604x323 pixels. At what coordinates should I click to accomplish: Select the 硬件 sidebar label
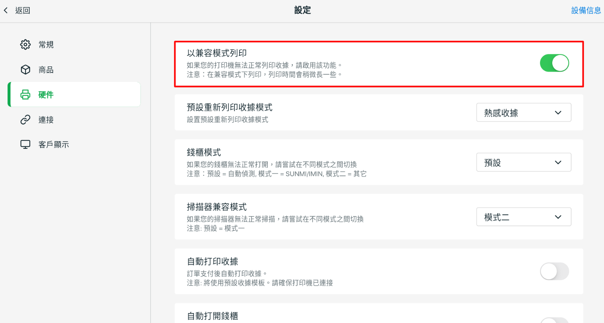(46, 95)
